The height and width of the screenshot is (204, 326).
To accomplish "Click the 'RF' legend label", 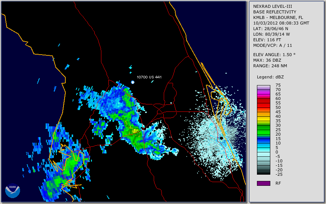I will pos(278,183).
